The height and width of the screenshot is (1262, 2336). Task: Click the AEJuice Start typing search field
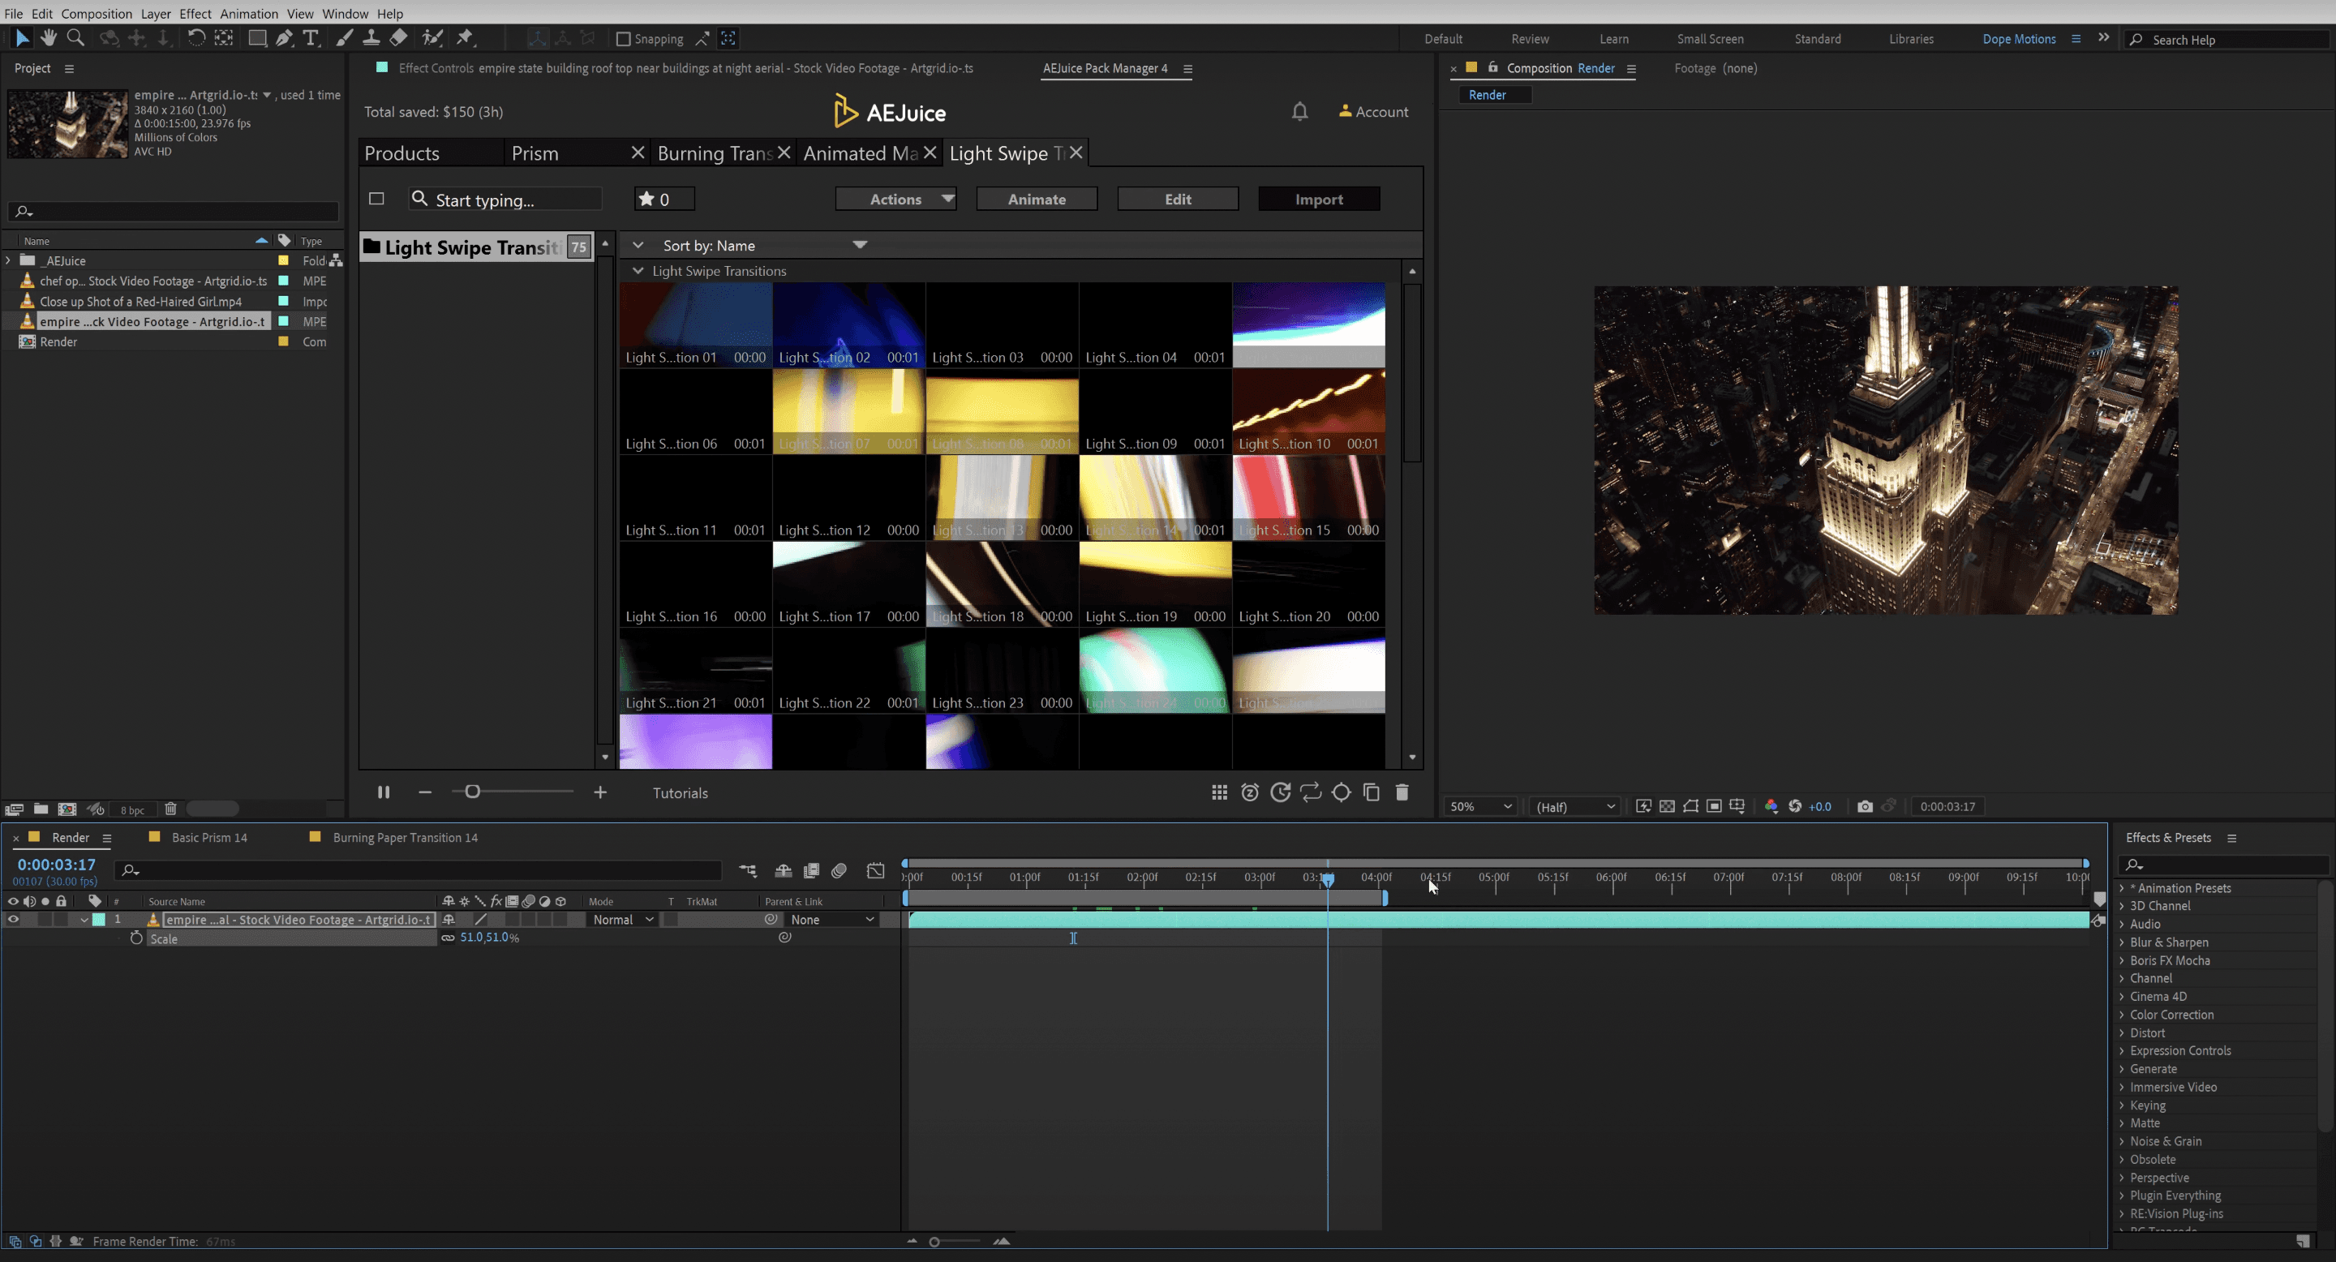505,199
